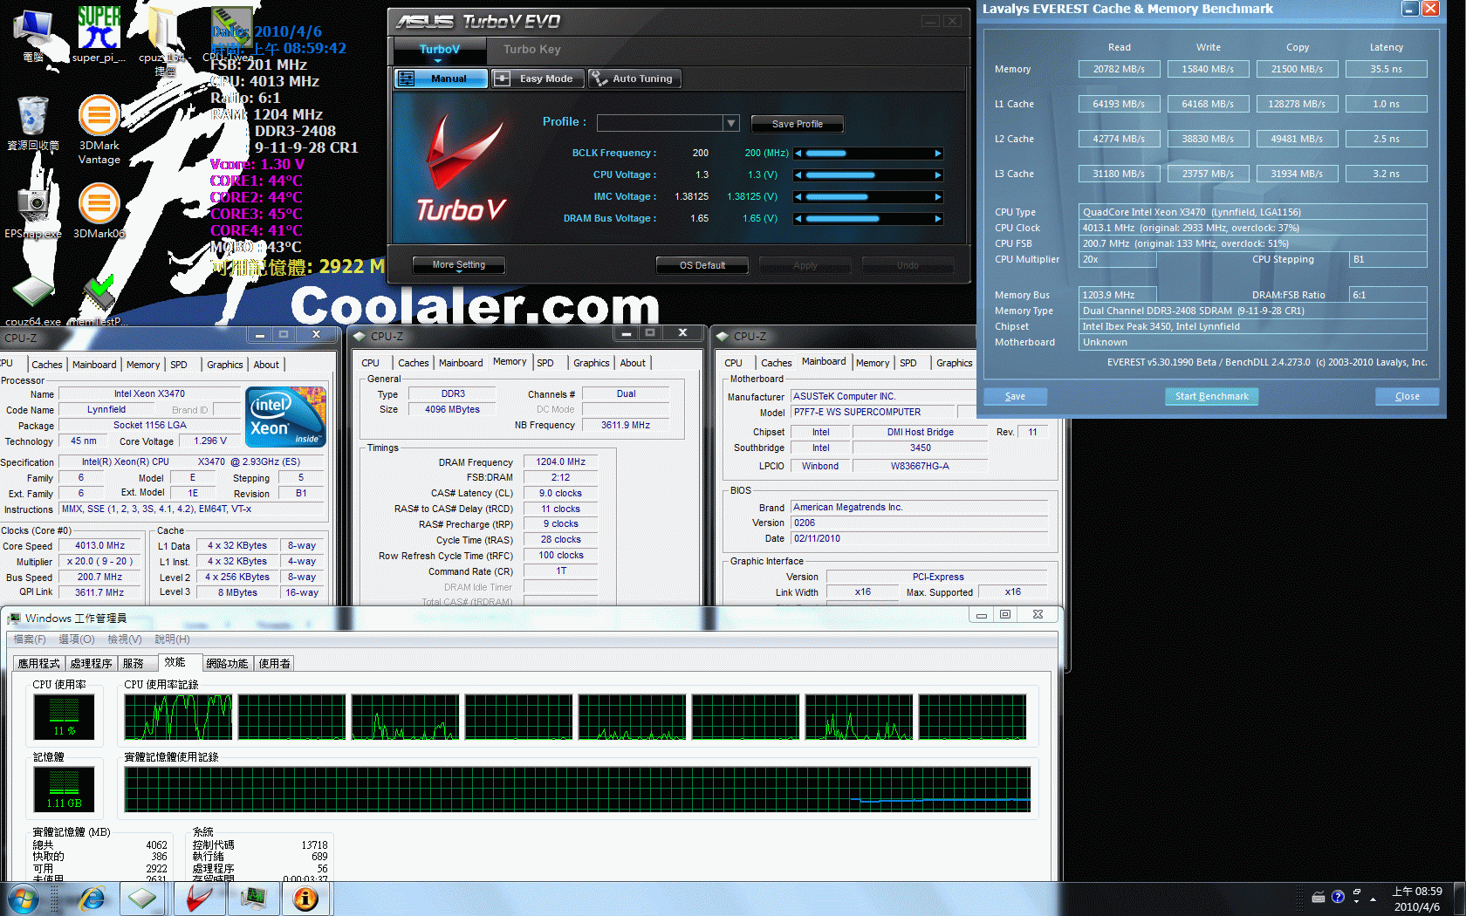The width and height of the screenshot is (1466, 916).
Task: Enable Manual mode in TurboV
Action: click(x=441, y=79)
